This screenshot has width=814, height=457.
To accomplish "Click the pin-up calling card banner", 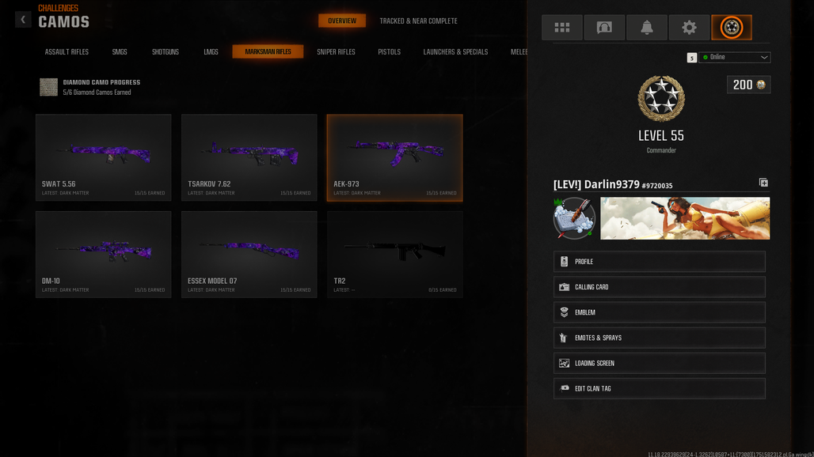I will (x=685, y=218).
